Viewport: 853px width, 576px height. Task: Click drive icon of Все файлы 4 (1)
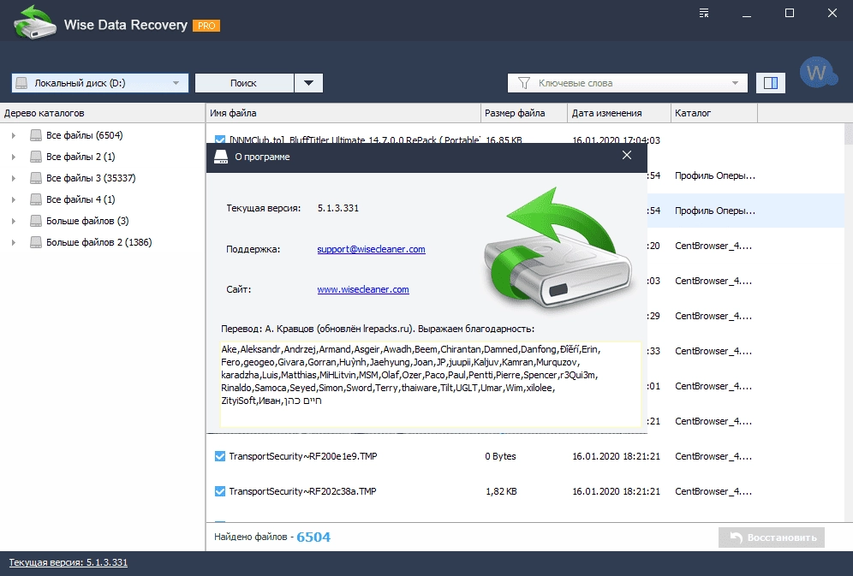36,199
